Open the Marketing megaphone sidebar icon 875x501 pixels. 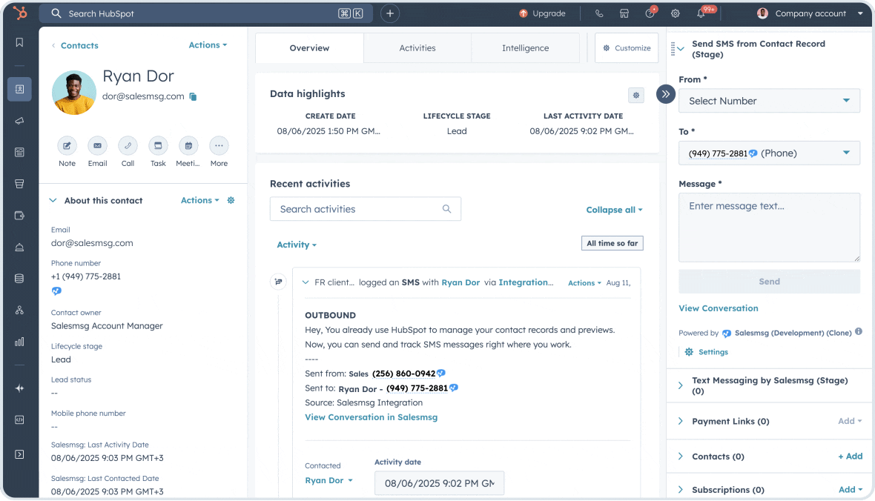pos(19,121)
